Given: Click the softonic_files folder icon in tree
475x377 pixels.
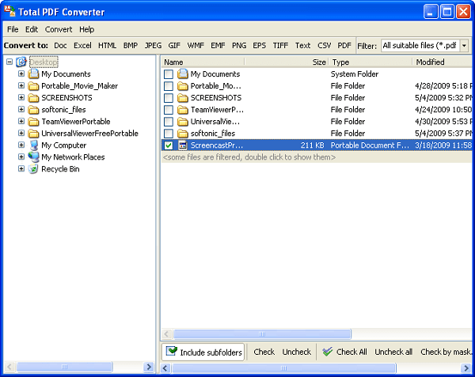Looking at the screenshot, I should (x=33, y=110).
